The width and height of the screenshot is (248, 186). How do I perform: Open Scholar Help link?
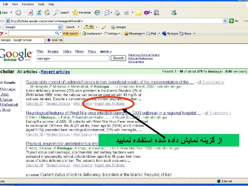pyautogui.click(x=136, y=62)
